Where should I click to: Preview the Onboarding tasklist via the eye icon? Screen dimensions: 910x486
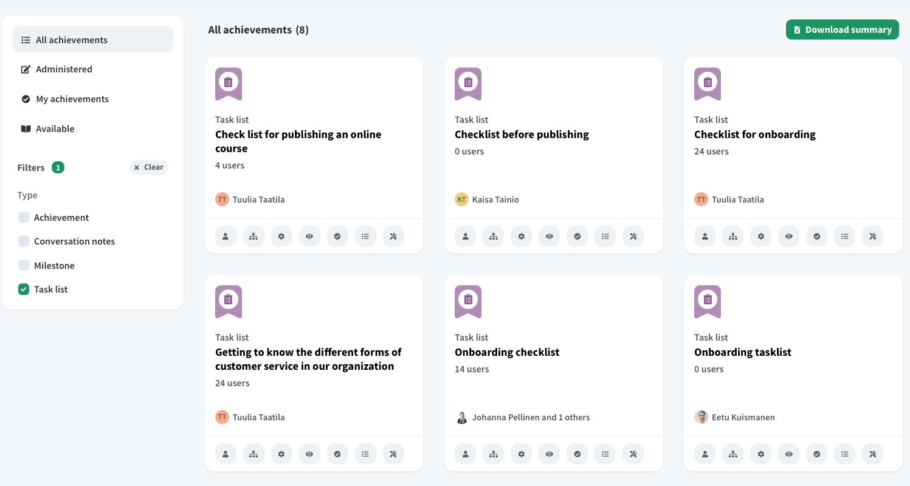(x=788, y=454)
